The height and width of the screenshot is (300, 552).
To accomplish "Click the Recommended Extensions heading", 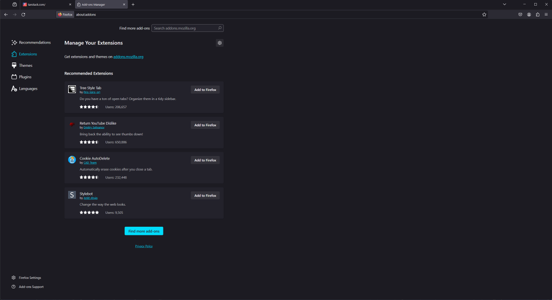I will tap(89, 73).
